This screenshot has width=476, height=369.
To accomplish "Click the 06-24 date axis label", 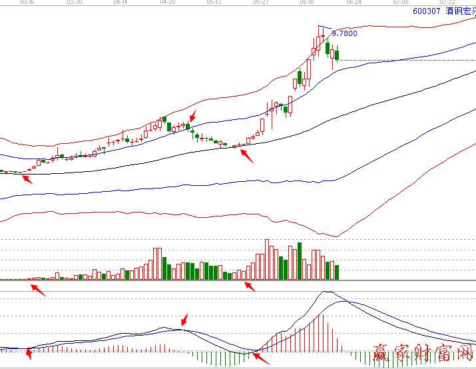I will tap(354, 3).
